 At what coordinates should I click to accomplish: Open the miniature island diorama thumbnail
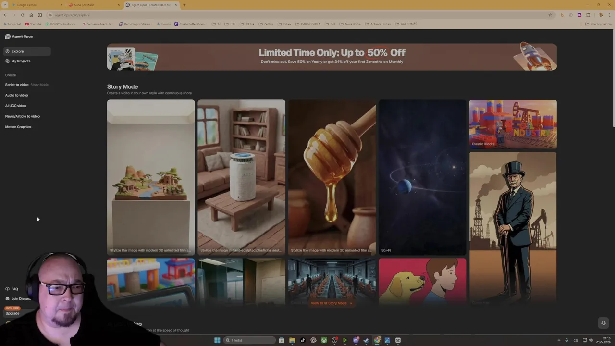pos(151,177)
